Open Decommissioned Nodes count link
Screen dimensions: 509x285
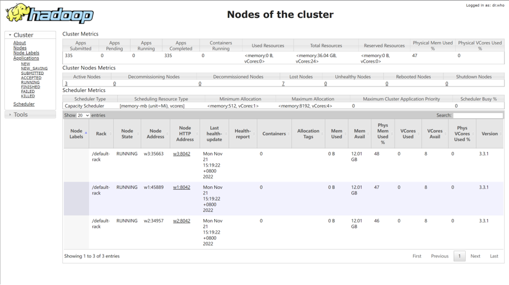pyautogui.click(x=200, y=84)
